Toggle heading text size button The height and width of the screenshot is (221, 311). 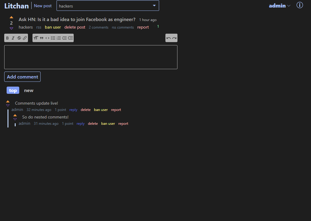[x=36, y=38]
